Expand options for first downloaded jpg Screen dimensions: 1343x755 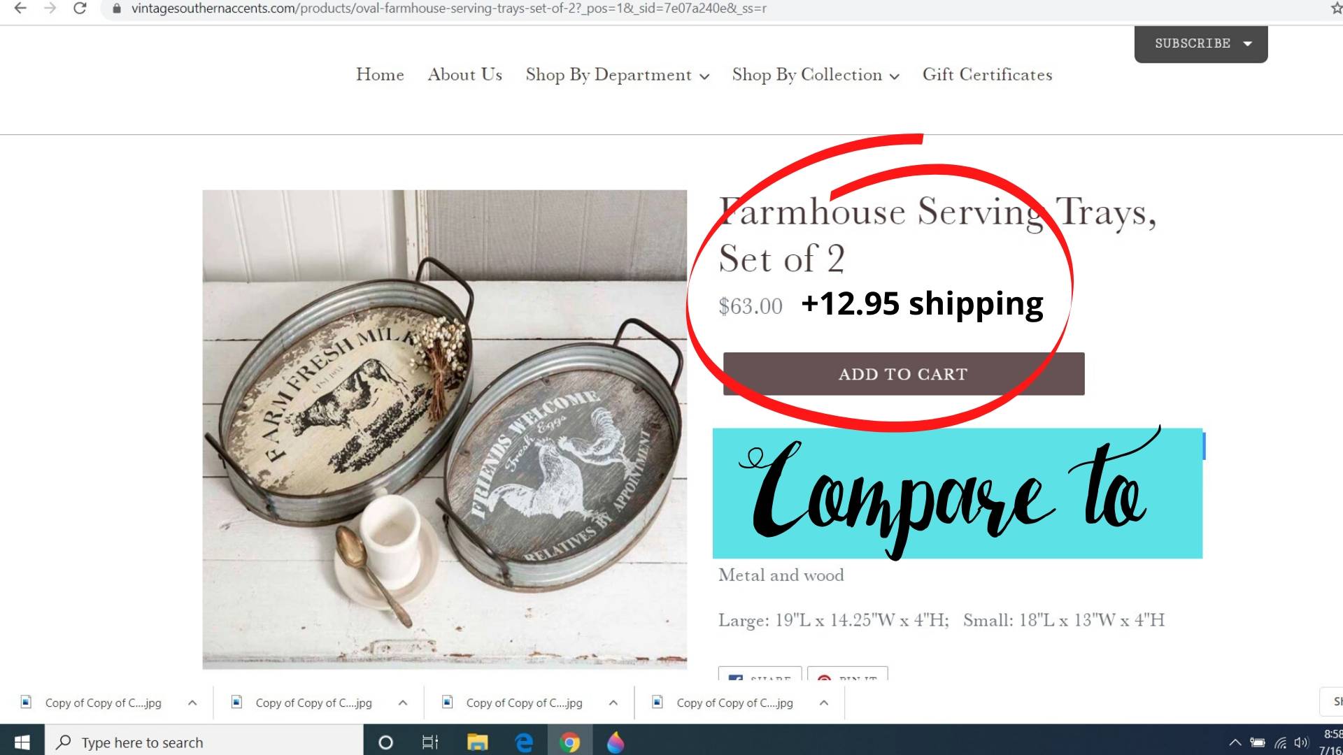tap(192, 703)
